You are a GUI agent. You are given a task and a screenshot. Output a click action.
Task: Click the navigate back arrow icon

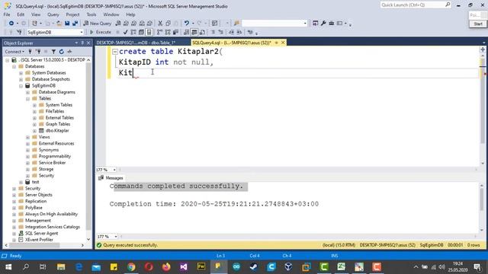pyautogui.click(x=11, y=24)
